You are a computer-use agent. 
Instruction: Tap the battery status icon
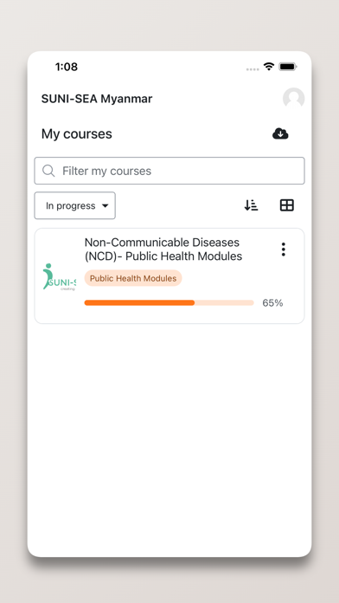coord(288,67)
